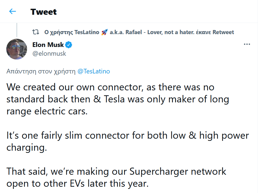The image size is (258, 193).
Task: Click "Ο χρήστης TesLatino" in retweet line
Action: point(72,32)
